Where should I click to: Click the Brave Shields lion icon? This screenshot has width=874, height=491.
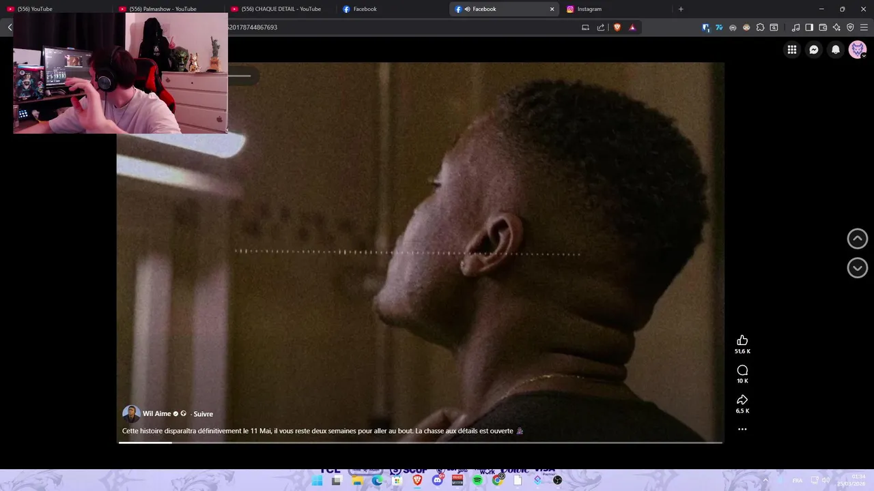[617, 27]
